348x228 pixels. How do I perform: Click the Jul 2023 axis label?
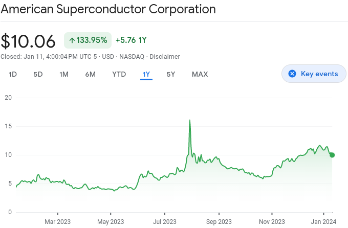[x=165, y=221]
